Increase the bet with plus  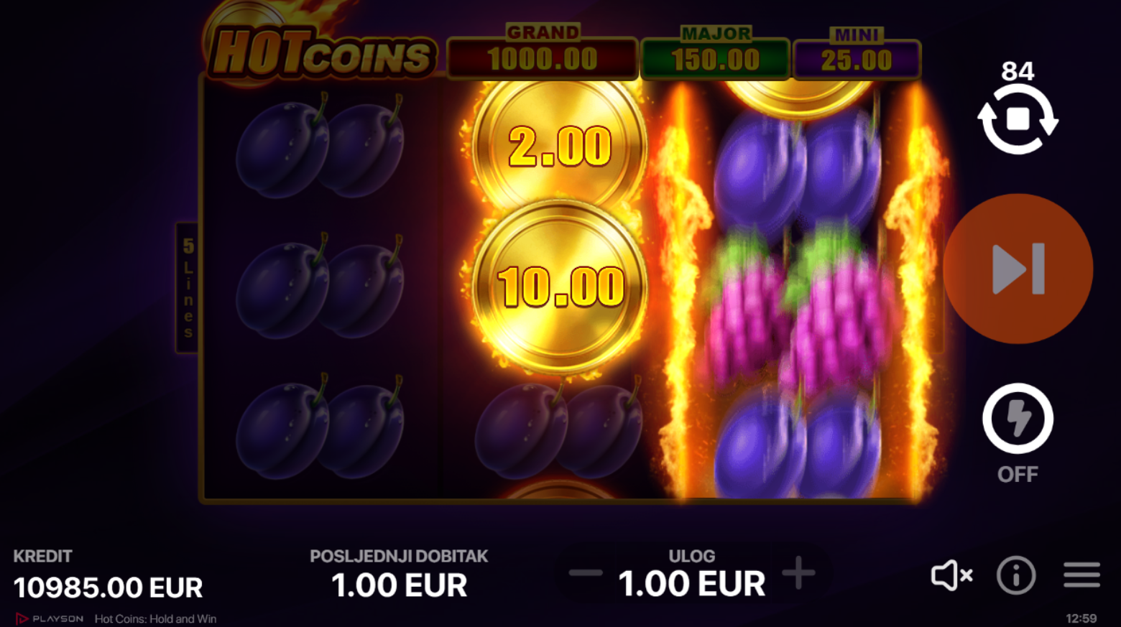[798, 573]
